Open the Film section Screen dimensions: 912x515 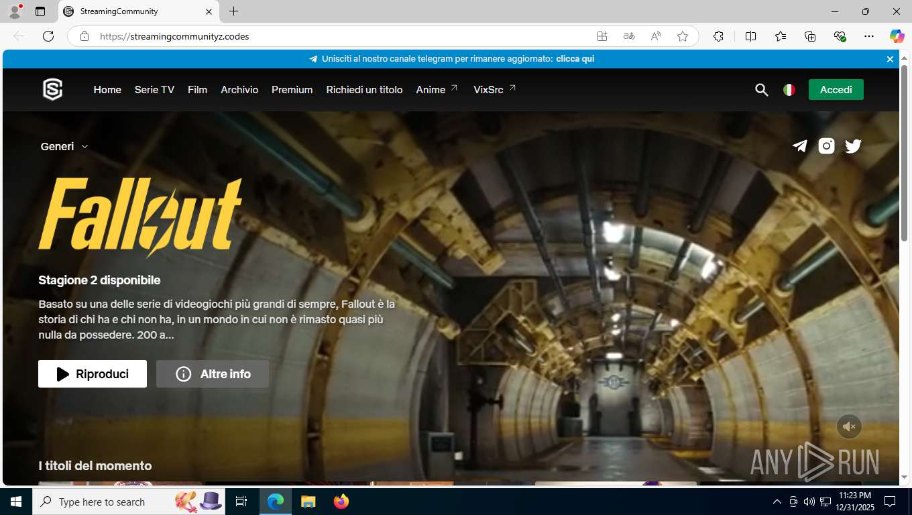(197, 90)
